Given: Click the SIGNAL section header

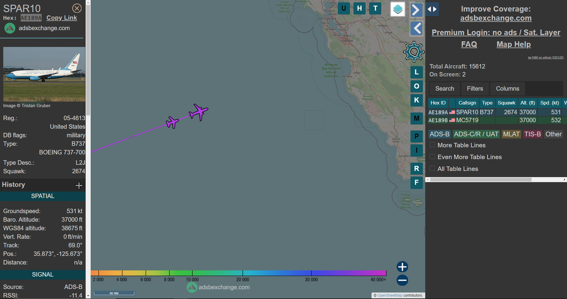Looking at the screenshot, I should pos(43,275).
